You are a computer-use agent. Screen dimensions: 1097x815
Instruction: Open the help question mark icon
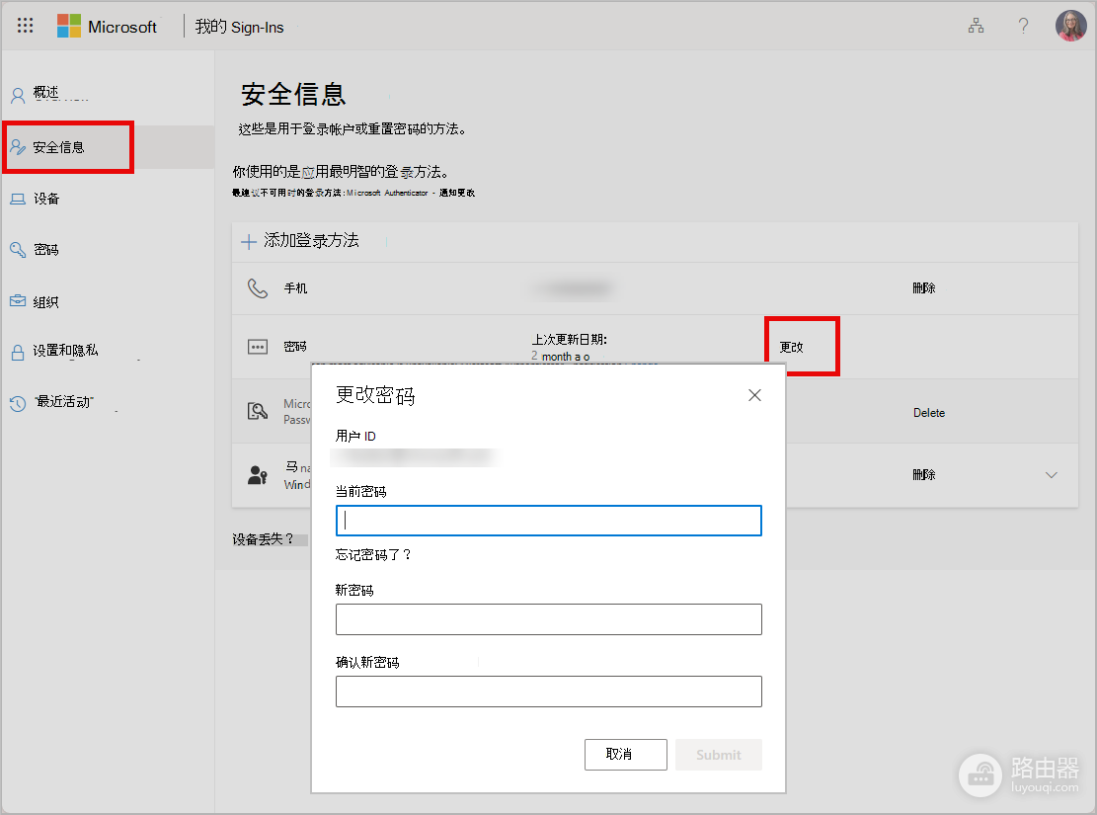pos(1023,27)
